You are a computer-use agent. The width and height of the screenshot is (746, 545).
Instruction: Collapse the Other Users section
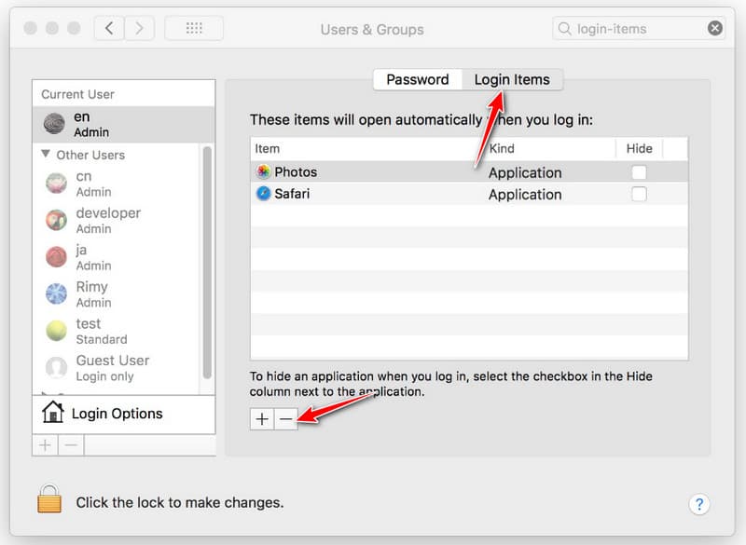coord(48,155)
